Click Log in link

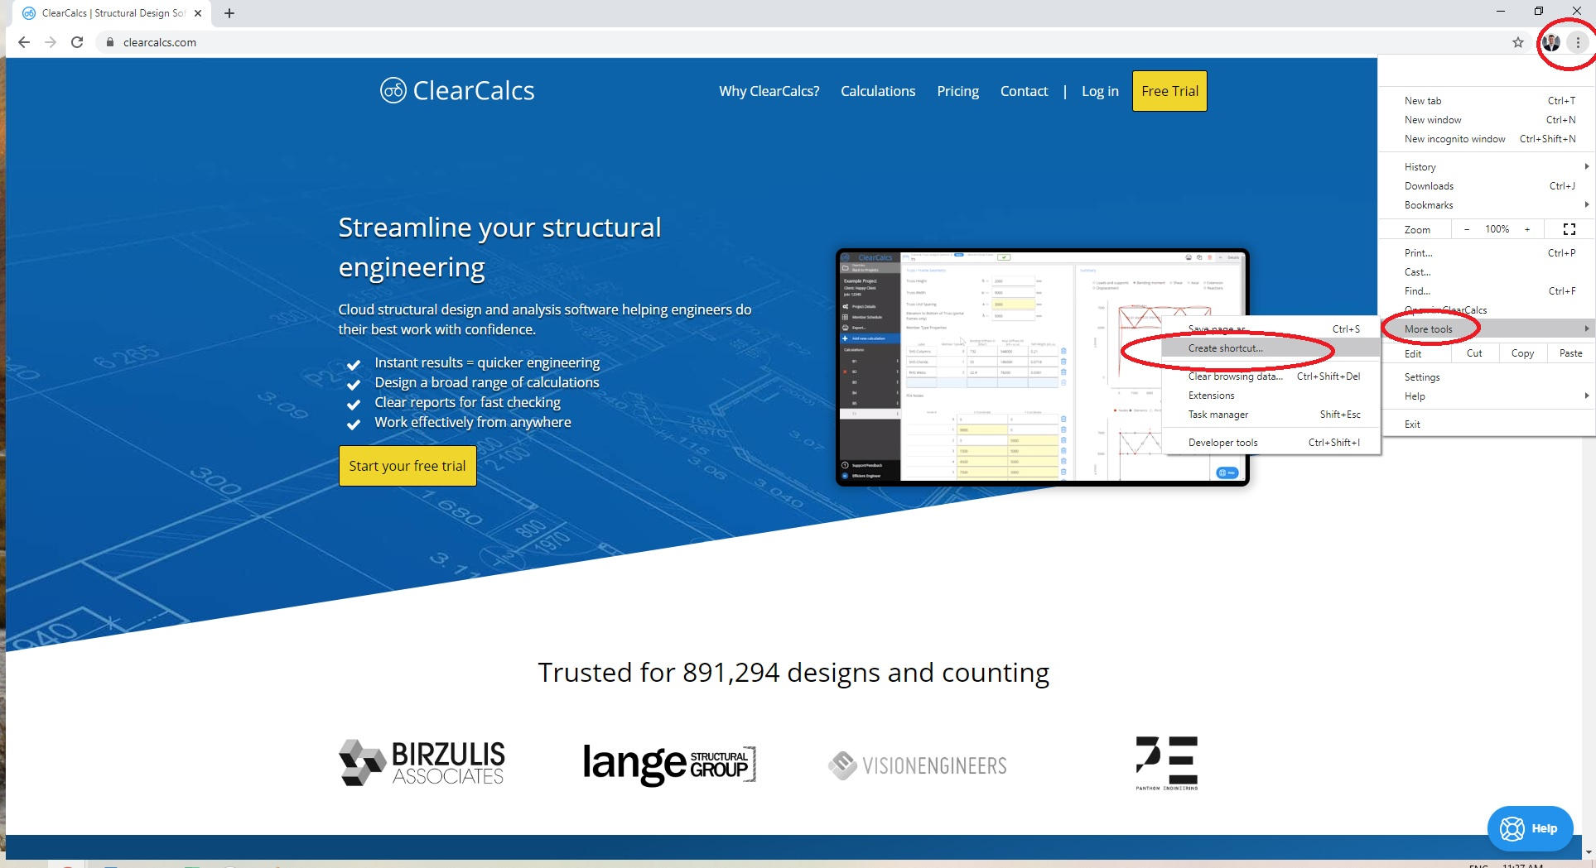click(1100, 91)
